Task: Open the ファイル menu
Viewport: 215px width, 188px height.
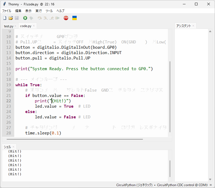Action: click(x=7, y=11)
